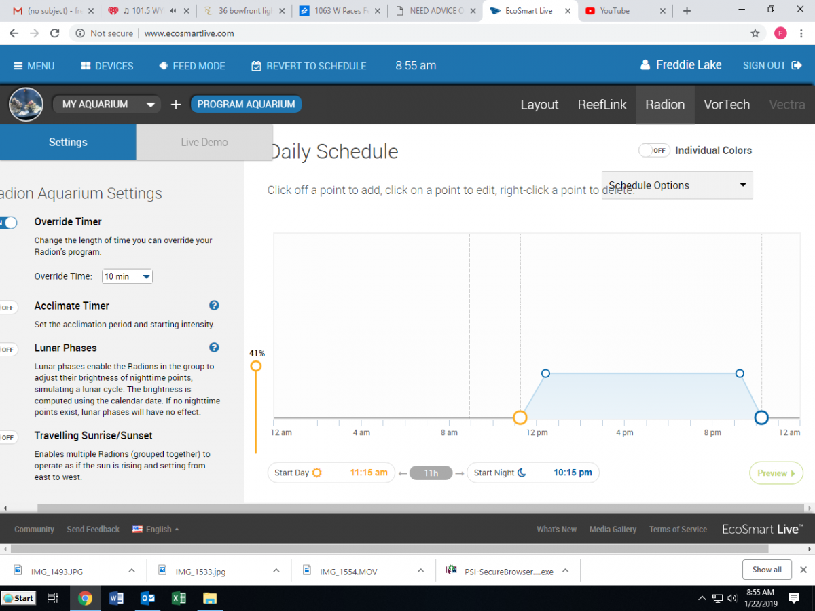815x611 pixels.
Task: Open Word from the taskbar
Action: (116, 598)
